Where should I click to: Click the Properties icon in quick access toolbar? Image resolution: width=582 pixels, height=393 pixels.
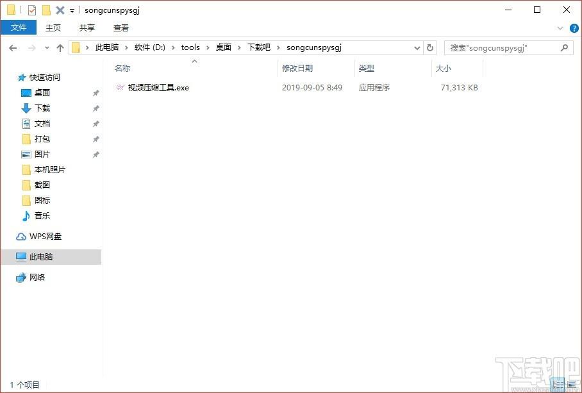[32, 10]
